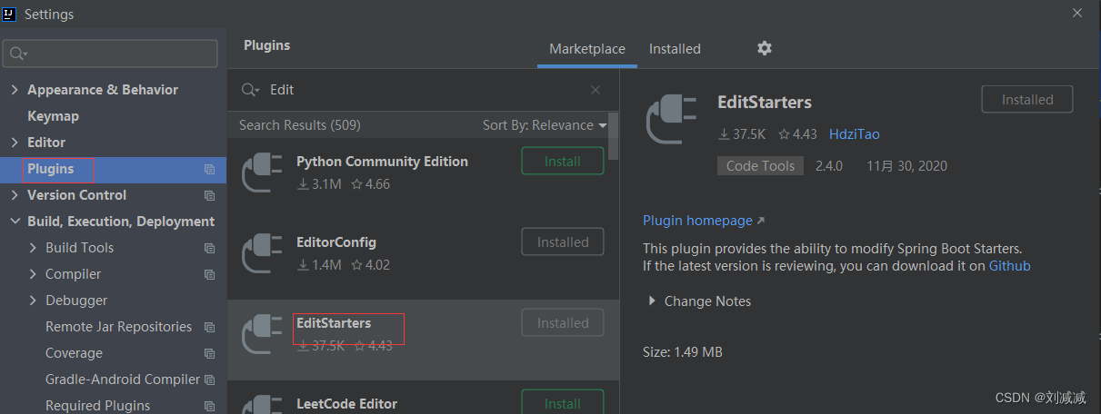
Task: Expand the Compiler node
Action: [x=33, y=274]
